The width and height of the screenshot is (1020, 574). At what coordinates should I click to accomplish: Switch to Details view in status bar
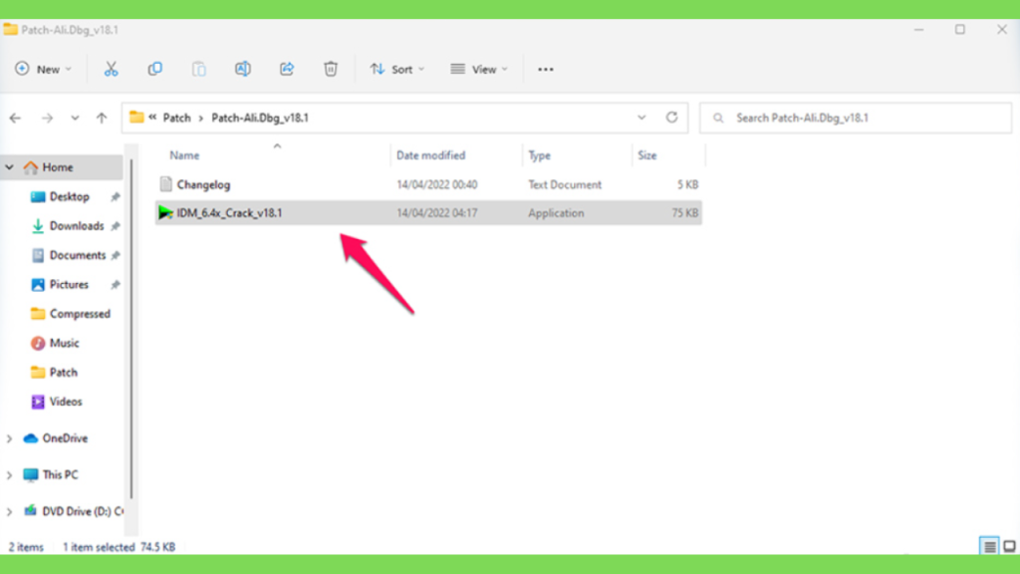(989, 547)
